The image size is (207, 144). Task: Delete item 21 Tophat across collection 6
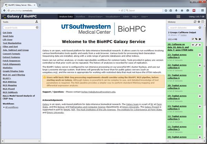[x=200, y=76]
